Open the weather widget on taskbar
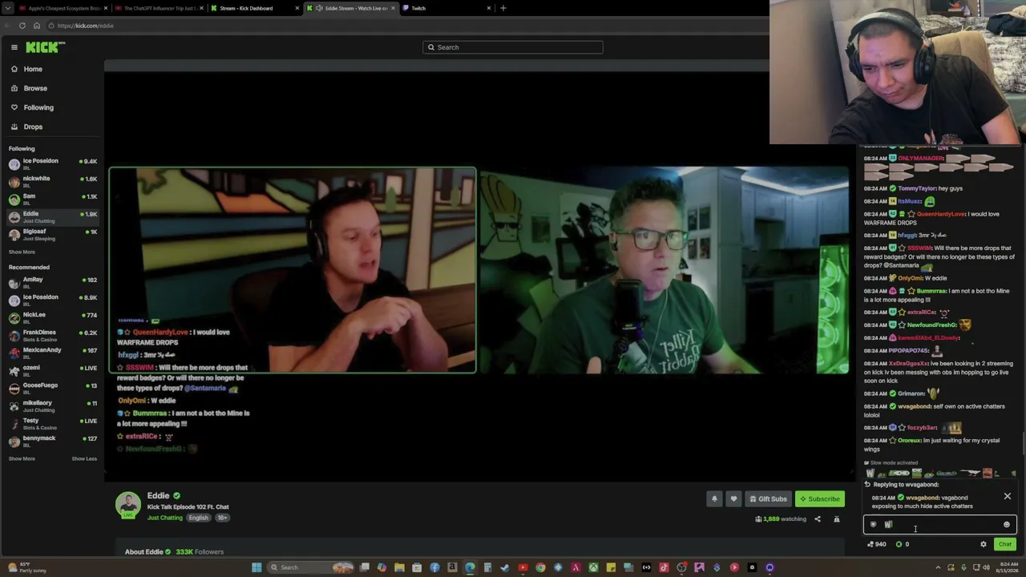The height and width of the screenshot is (577, 1026). pyautogui.click(x=26, y=567)
